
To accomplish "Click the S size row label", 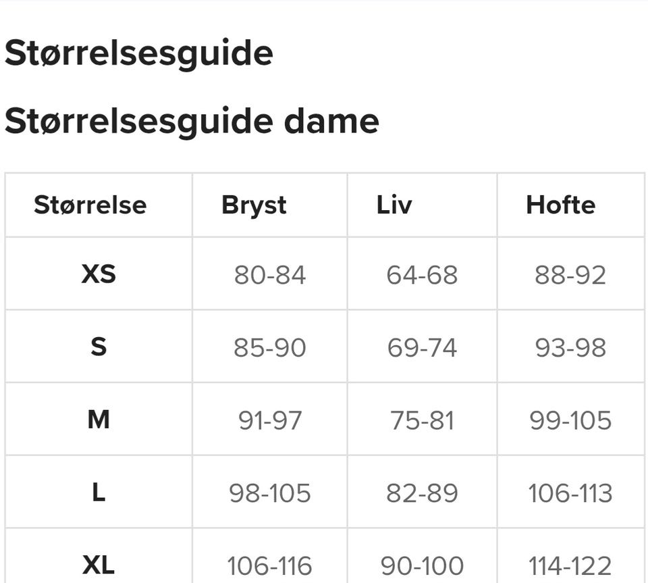I will pos(99,347).
